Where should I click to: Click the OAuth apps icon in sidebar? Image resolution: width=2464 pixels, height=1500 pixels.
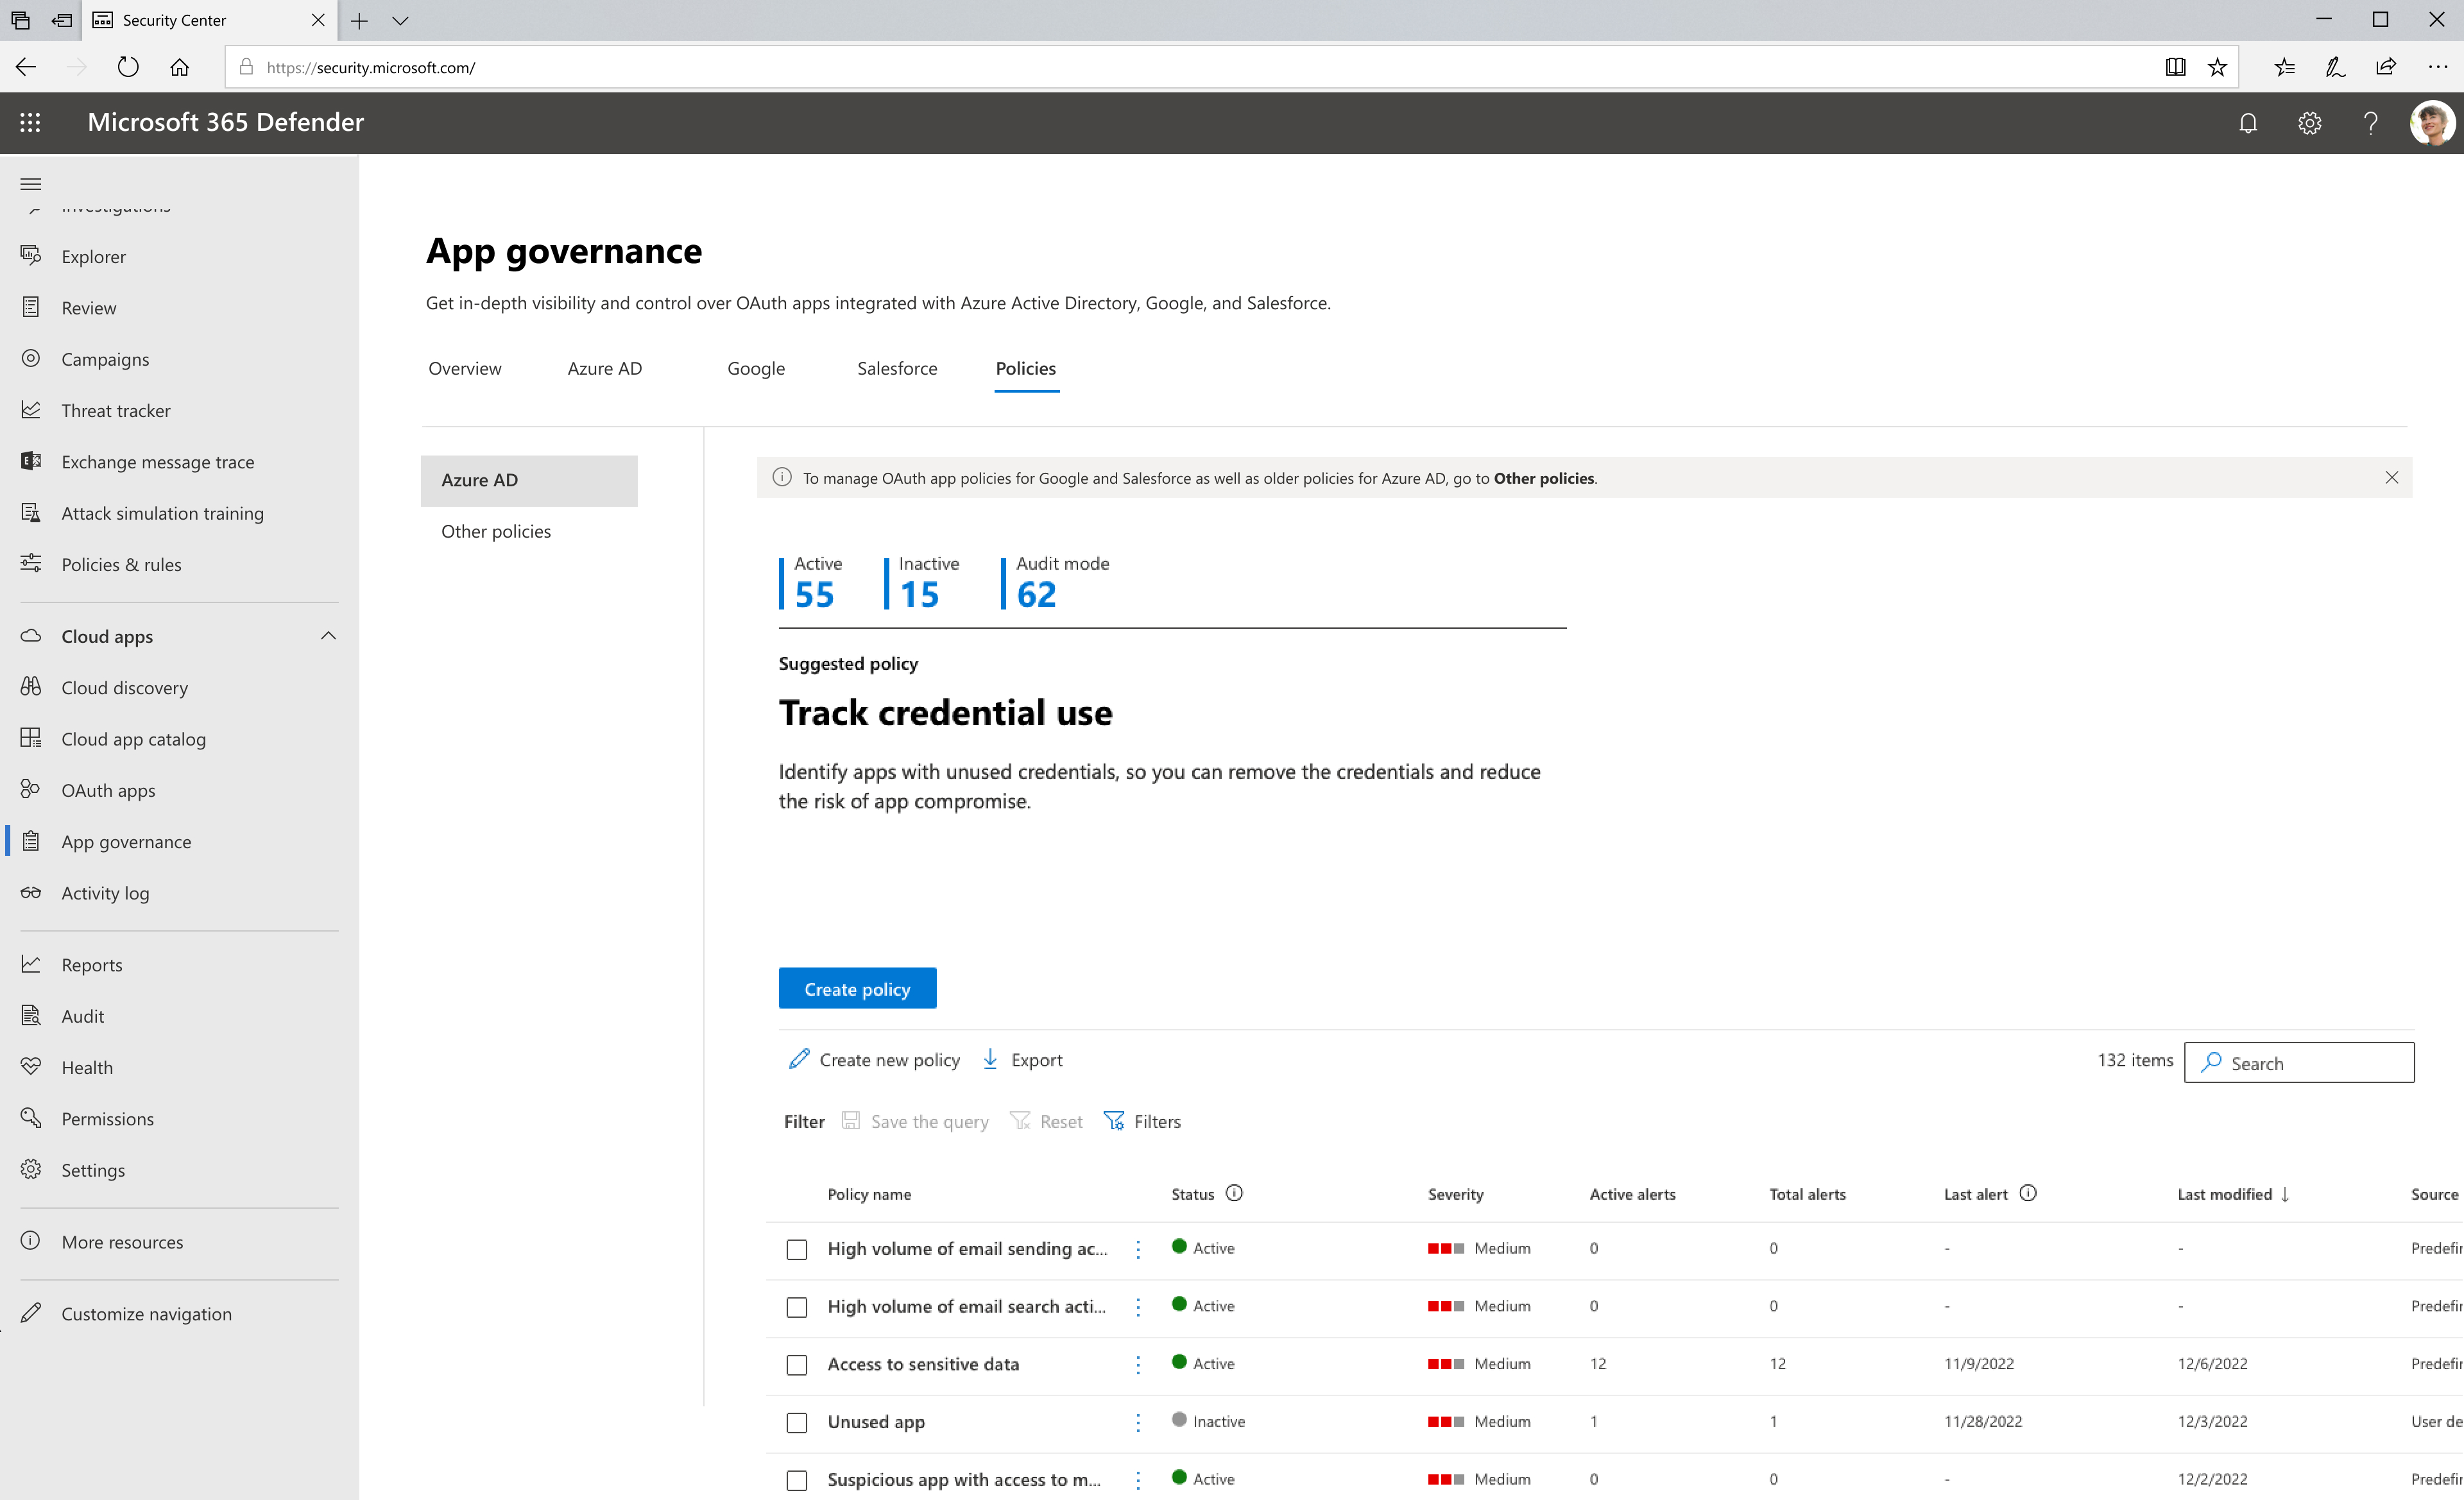point(31,788)
